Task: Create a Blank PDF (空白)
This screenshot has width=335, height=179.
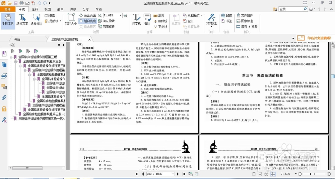Action: [188, 21]
